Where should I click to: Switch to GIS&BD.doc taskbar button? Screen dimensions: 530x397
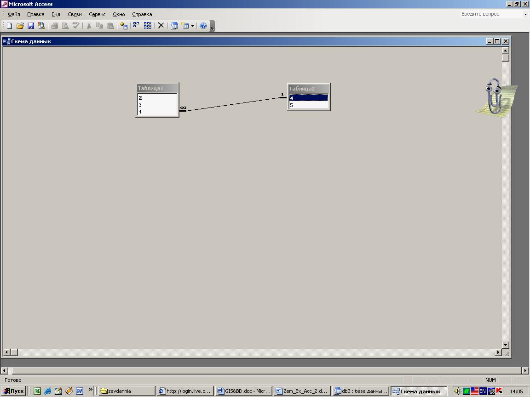pos(243,391)
